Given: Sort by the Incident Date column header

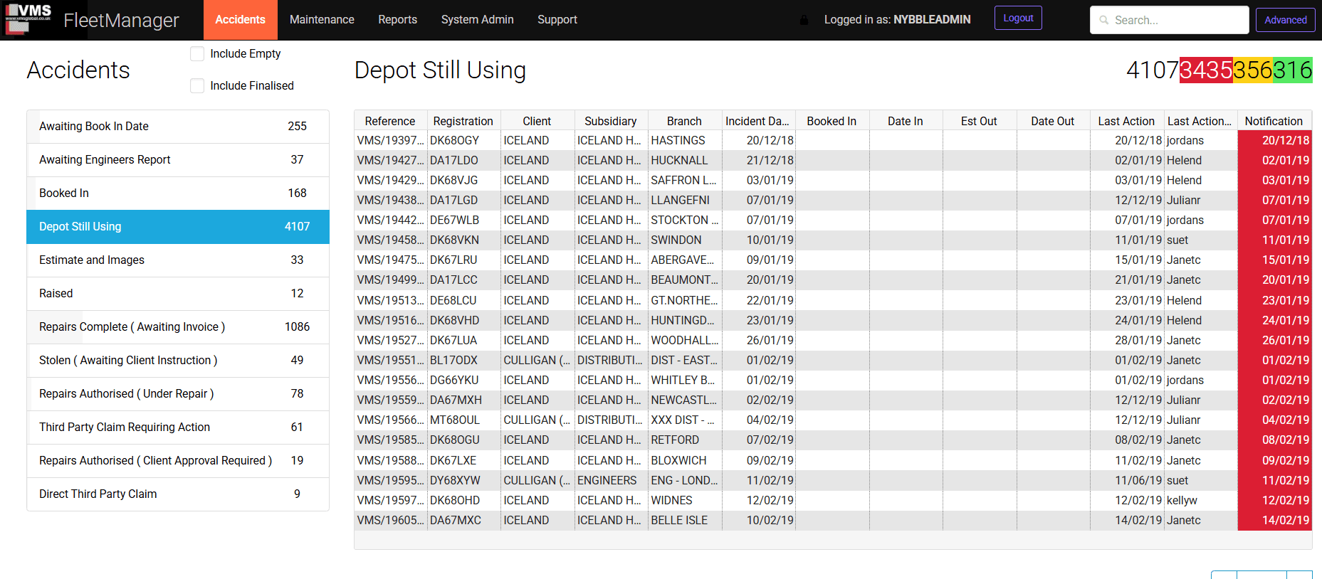Looking at the screenshot, I should 757,121.
